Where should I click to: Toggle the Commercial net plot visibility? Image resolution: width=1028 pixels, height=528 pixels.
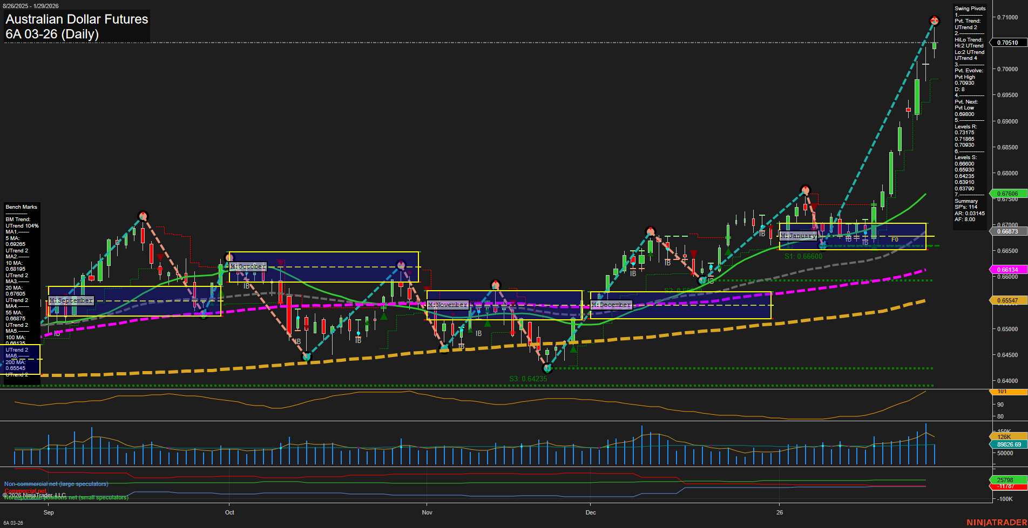click(x=25, y=491)
